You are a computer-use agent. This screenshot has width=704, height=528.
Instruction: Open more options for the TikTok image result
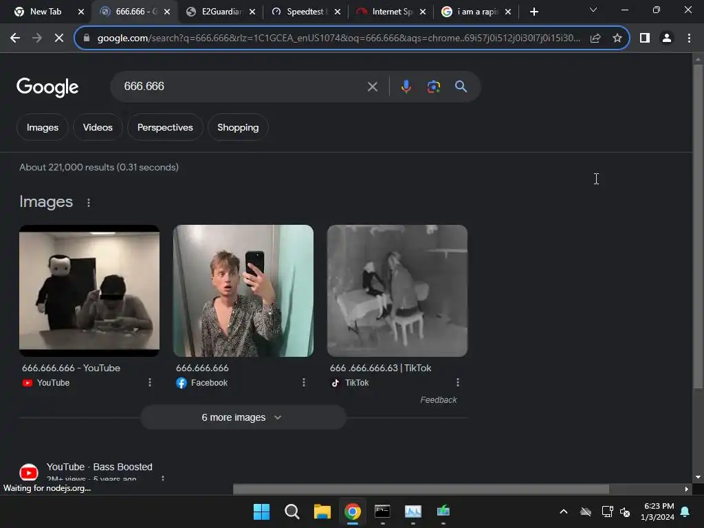(x=457, y=382)
